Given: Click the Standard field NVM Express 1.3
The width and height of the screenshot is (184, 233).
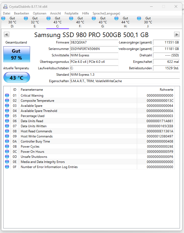Looking at the screenshot, I should (125, 75).
